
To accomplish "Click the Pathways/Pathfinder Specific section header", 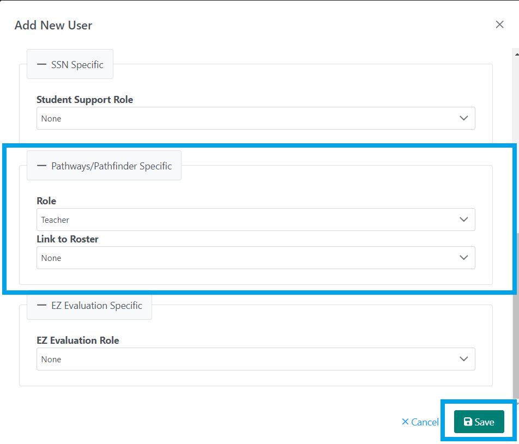I will pos(111,166).
